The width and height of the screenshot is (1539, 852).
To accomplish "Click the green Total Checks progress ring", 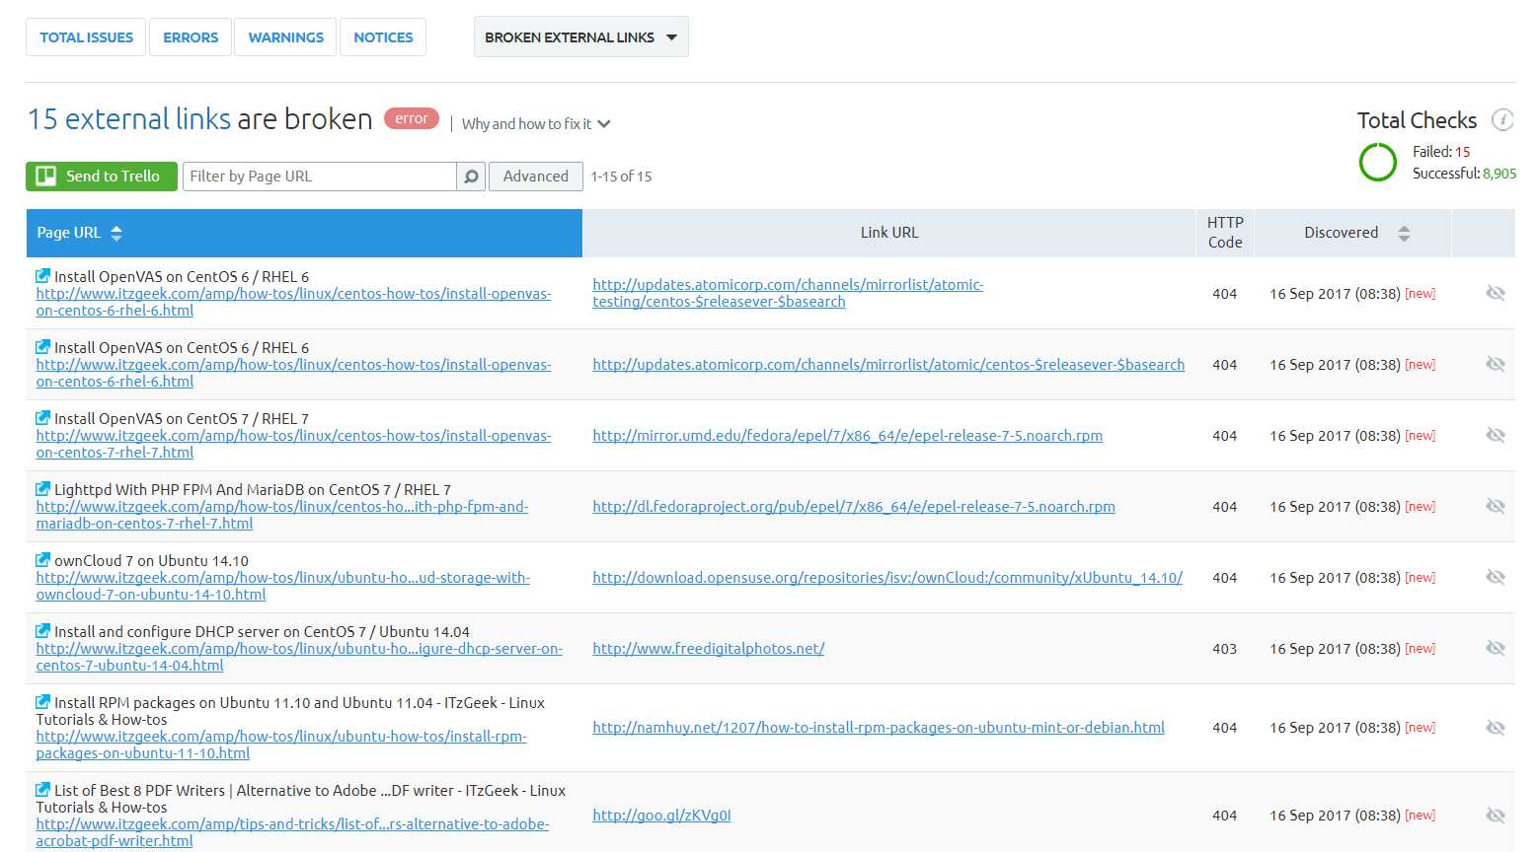I will coord(1378,163).
